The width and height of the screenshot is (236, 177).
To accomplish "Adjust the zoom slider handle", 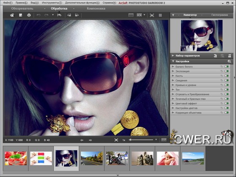I will [x=131, y=140].
